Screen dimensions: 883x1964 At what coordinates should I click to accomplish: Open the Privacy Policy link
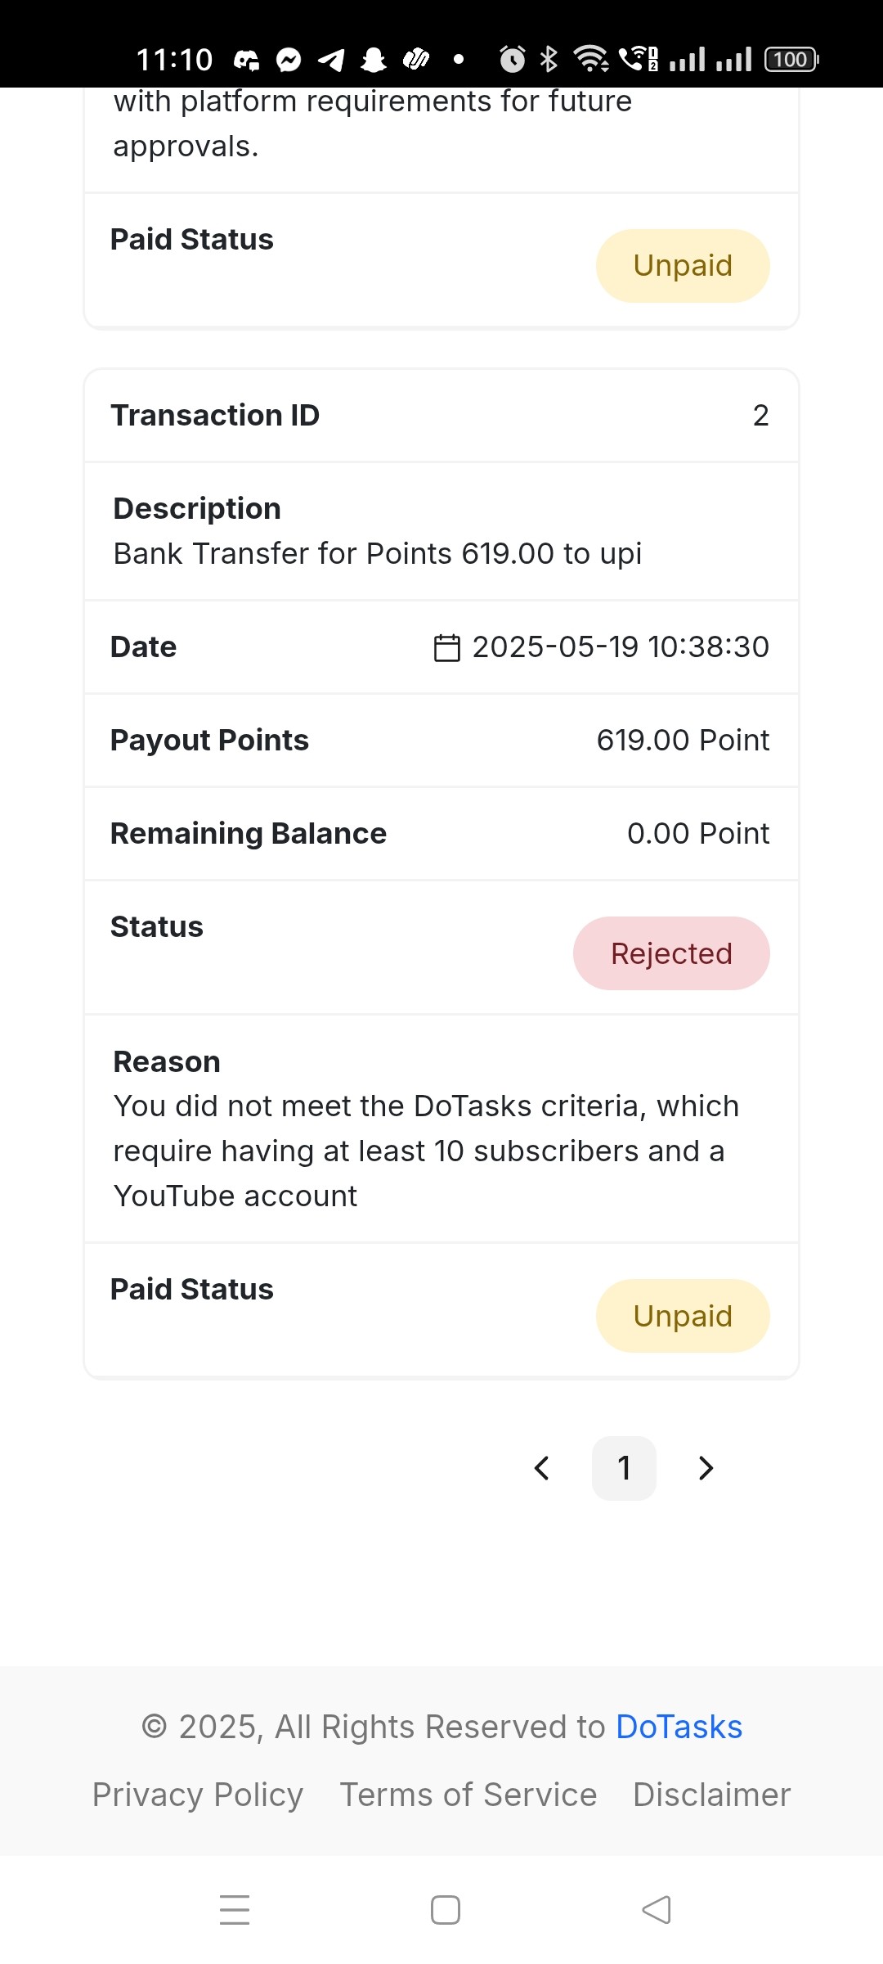[x=198, y=1795]
